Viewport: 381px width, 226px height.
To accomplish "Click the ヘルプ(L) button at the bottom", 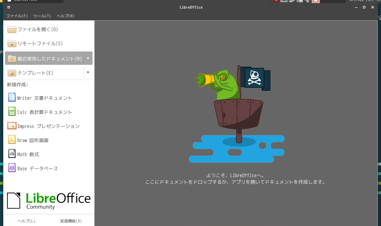I will click(x=26, y=221).
